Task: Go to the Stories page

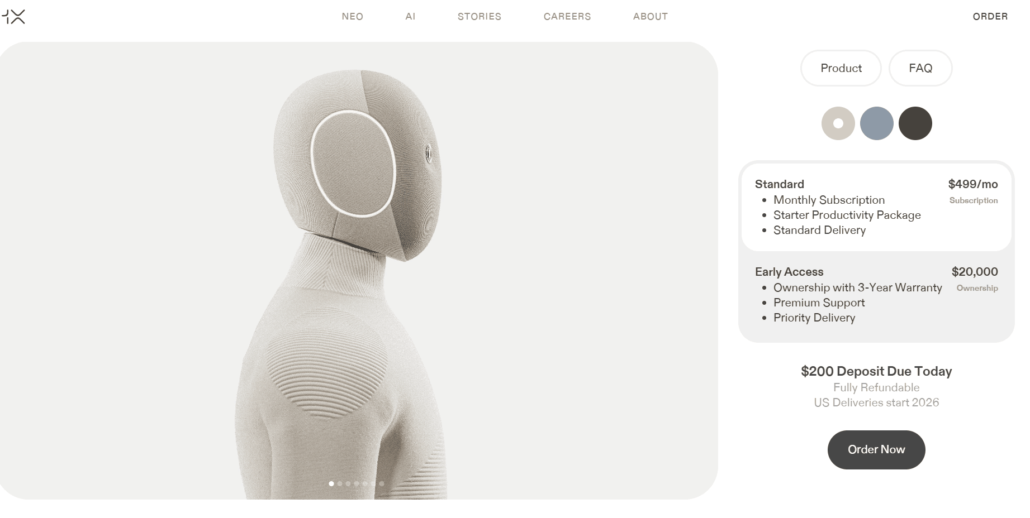Action: tap(480, 17)
